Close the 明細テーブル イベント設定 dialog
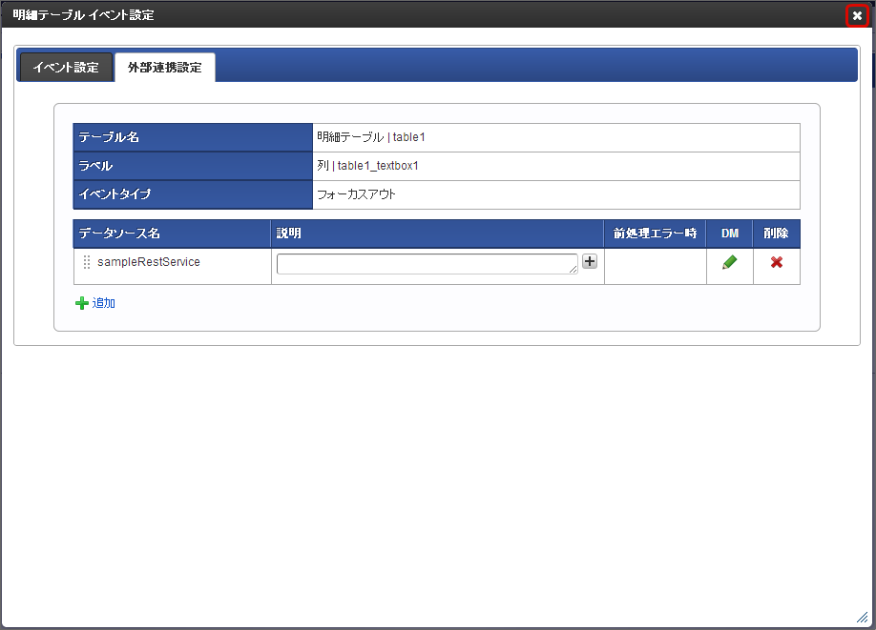This screenshot has height=630, width=876. [857, 15]
